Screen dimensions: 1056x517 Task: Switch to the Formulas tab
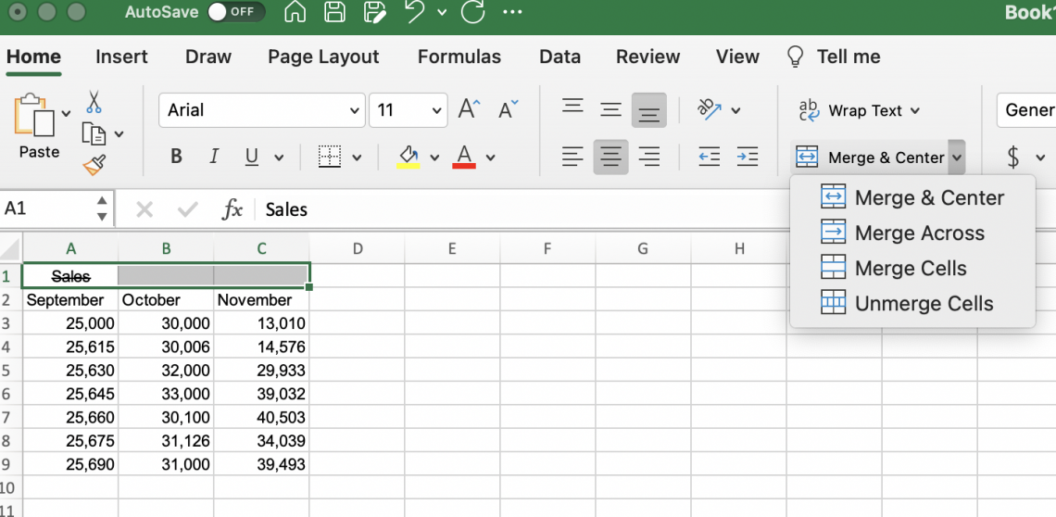(459, 57)
